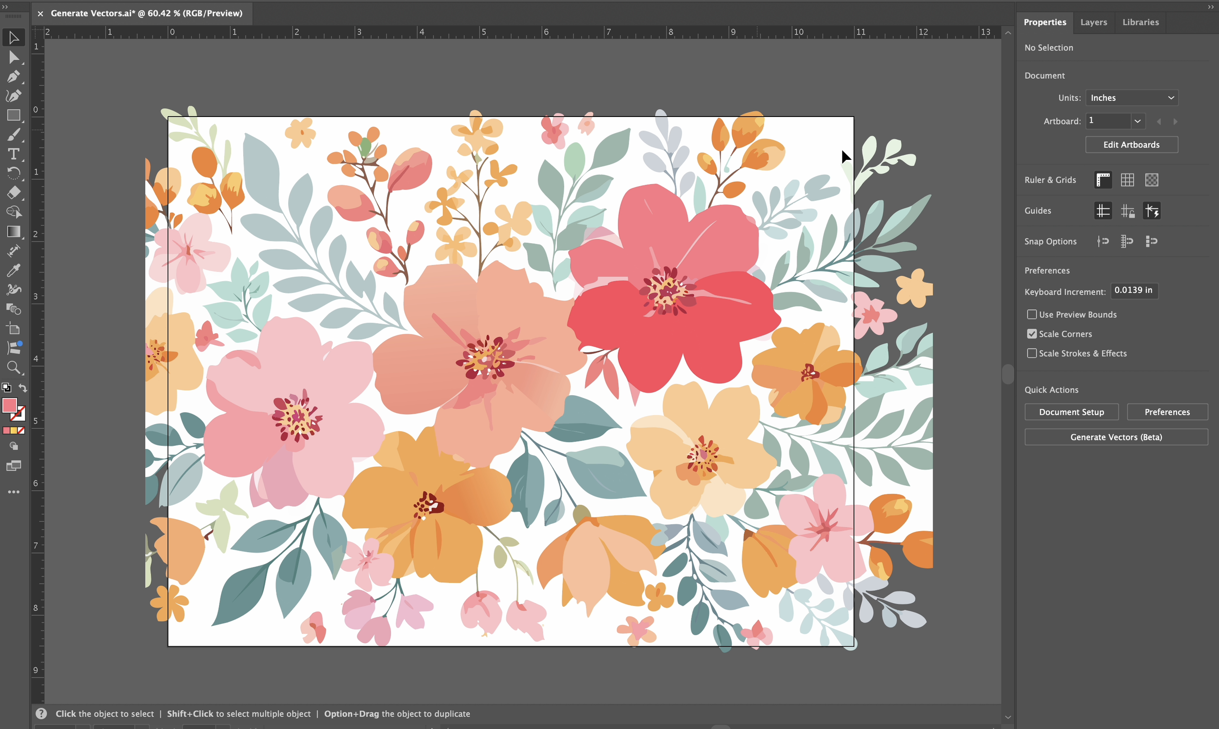Select the Properties tab
The image size is (1219, 729).
pyautogui.click(x=1044, y=22)
